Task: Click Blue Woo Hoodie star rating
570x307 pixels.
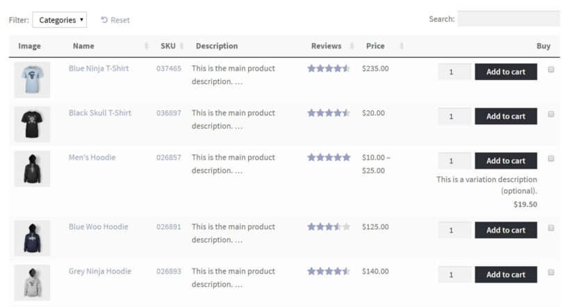Action: pyautogui.click(x=329, y=227)
